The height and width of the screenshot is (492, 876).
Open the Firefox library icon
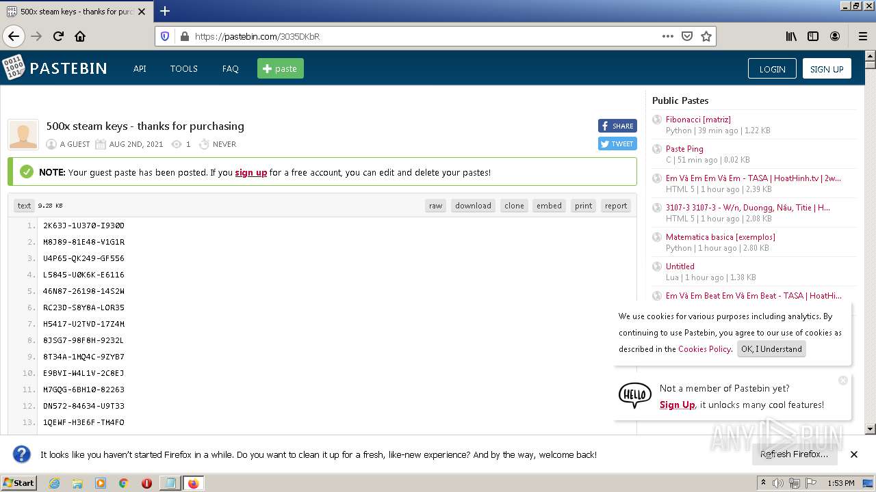(x=791, y=36)
